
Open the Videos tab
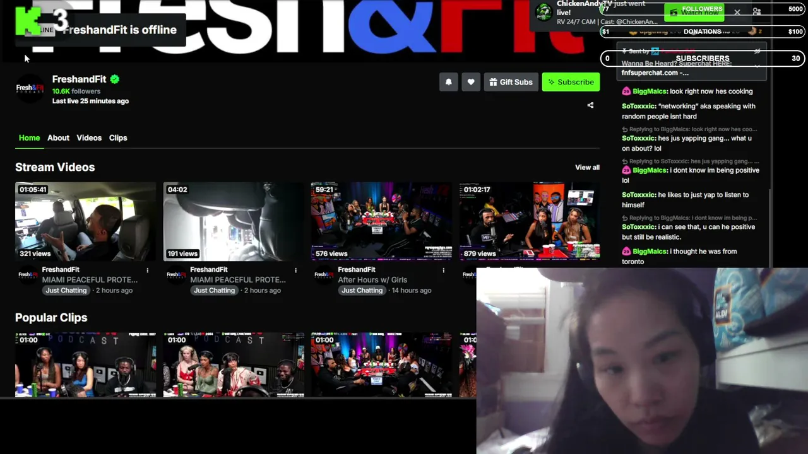pos(89,137)
